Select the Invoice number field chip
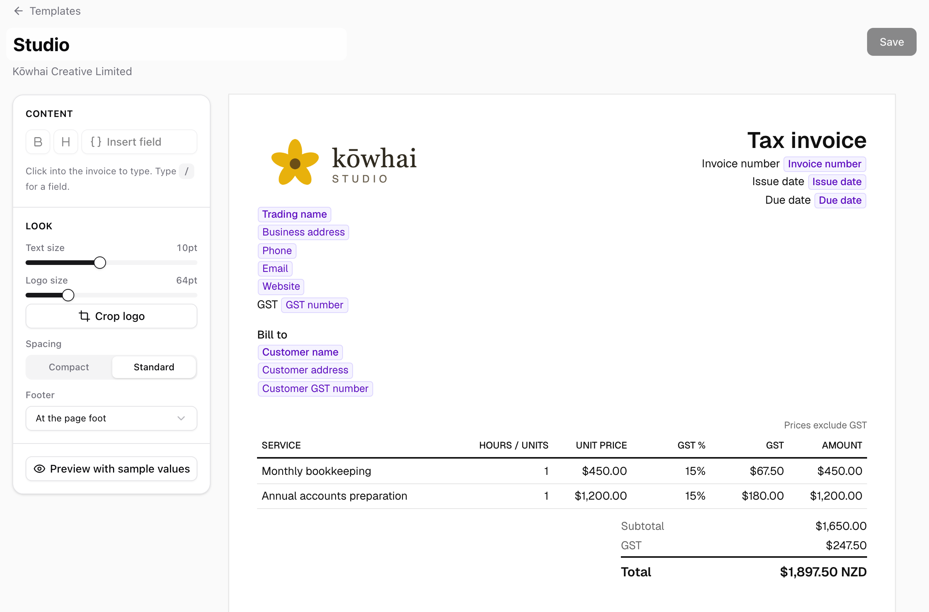This screenshot has height=612, width=929. coord(824,164)
